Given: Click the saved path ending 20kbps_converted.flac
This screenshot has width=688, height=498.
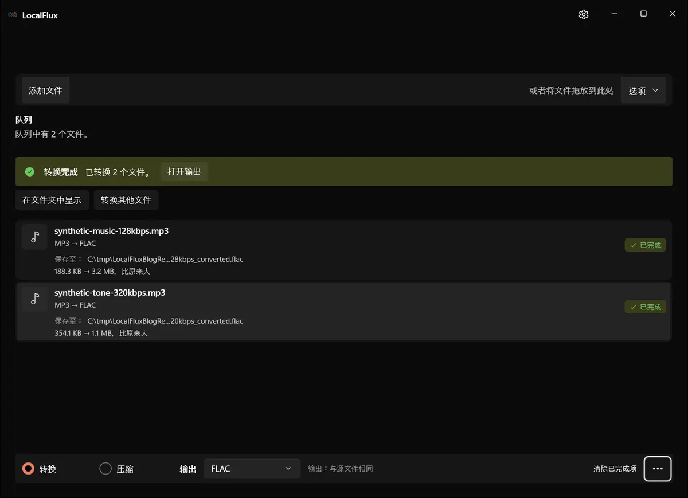Looking at the screenshot, I should [x=165, y=321].
